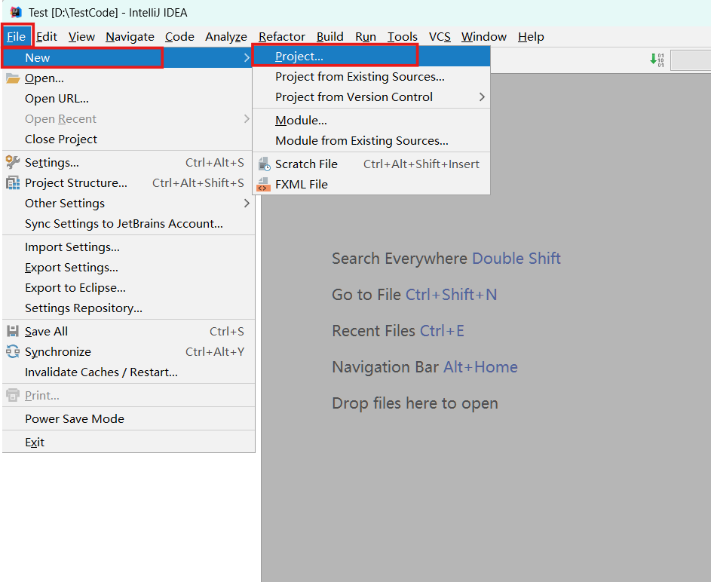Open Settings... from File menu

coord(128,162)
